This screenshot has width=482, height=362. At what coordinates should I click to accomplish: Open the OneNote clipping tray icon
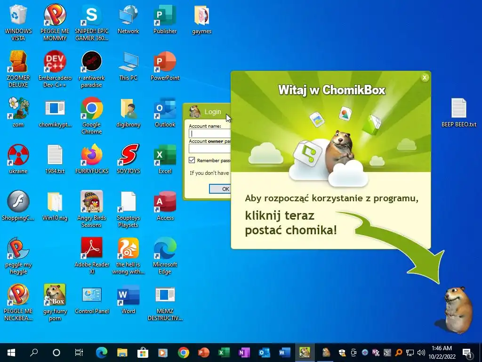pyautogui.click(x=376, y=353)
